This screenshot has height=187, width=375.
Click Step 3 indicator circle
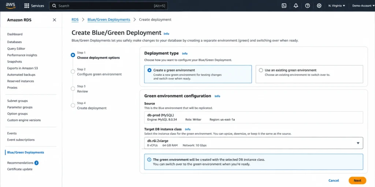(x=73, y=89)
